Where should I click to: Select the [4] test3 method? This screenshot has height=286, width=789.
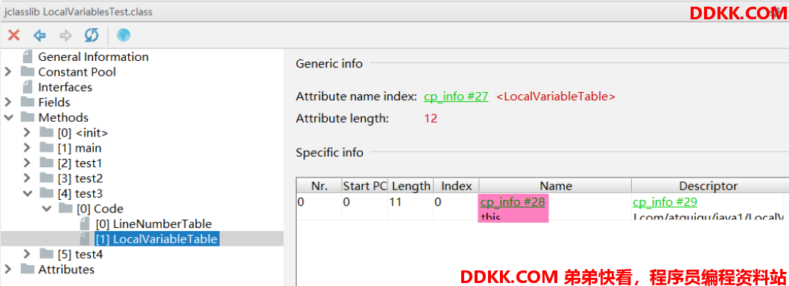(x=80, y=193)
